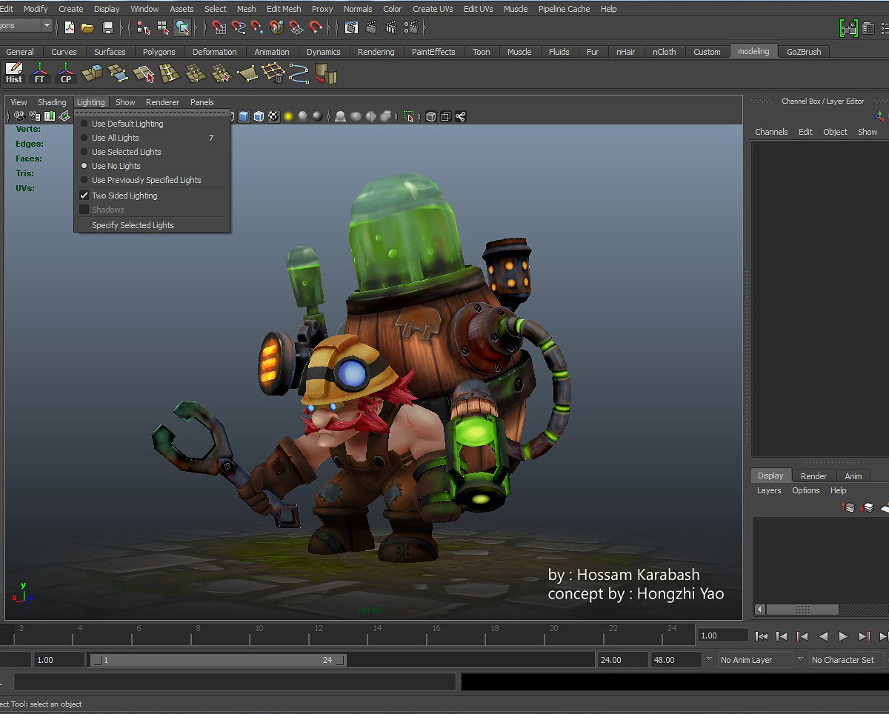
Task: Play the animation forwards
Action: [843, 635]
